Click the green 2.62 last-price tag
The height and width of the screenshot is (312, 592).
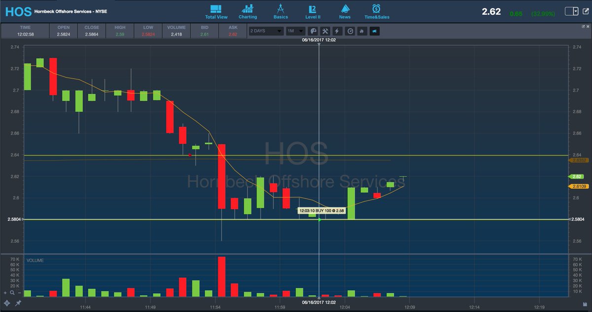click(576, 176)
